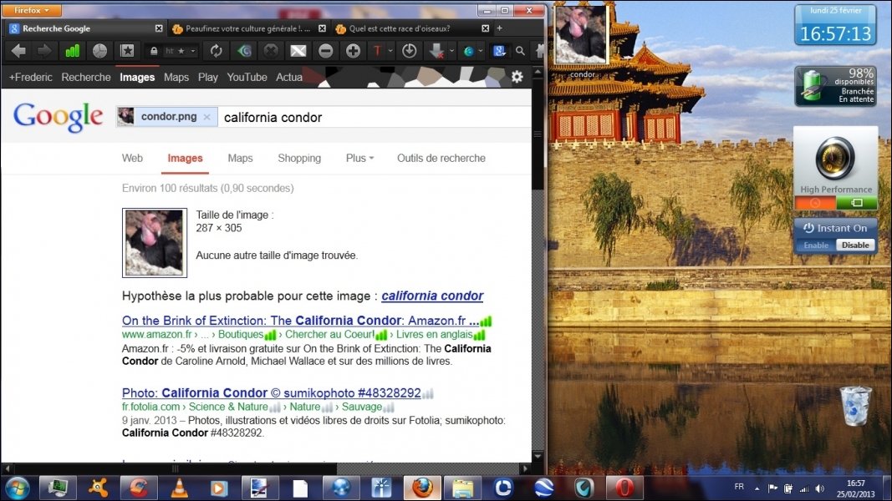The height and width of the screenshot is (501, 892).
Task: Remove condor.png from search box
Action: click(x=207, y=117)
